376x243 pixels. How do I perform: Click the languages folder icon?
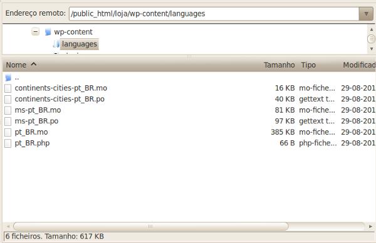coord(56,44)
